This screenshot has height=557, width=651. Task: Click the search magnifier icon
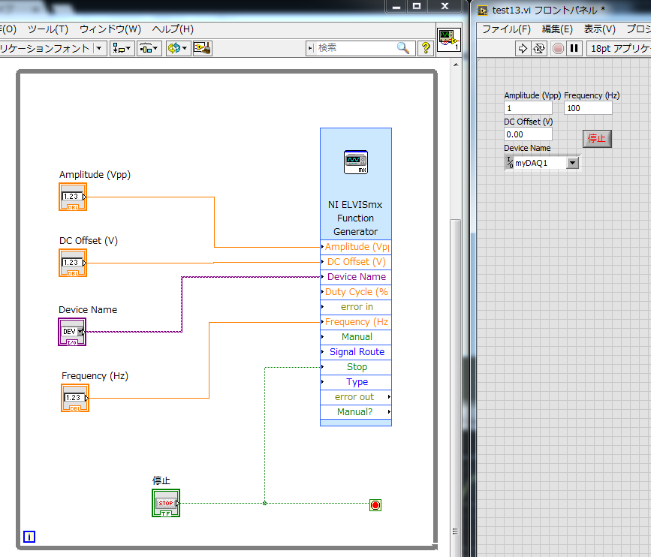(x=402, y=48)
